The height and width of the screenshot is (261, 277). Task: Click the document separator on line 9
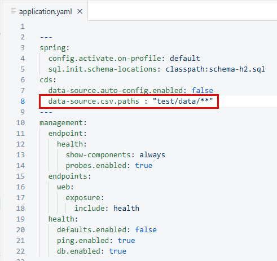46,112
